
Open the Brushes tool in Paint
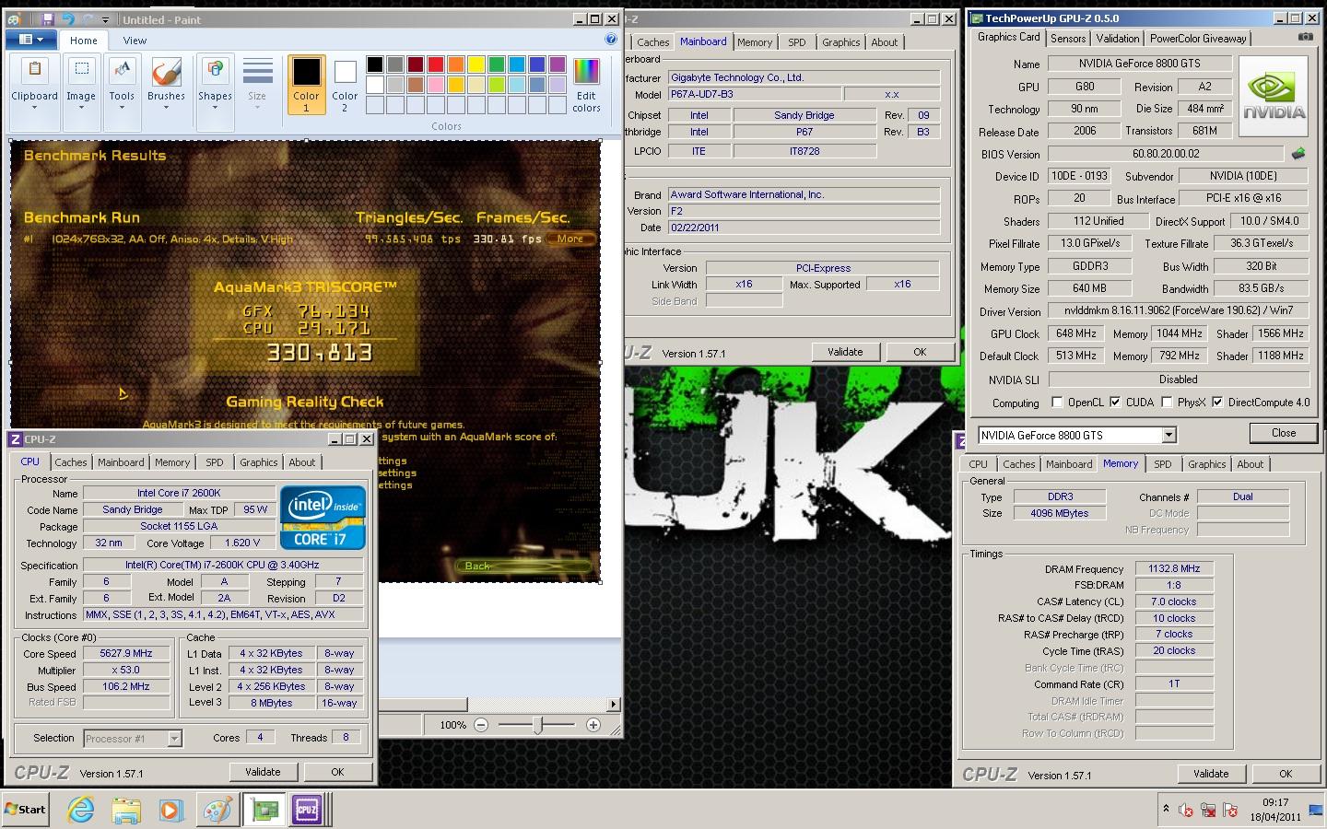pyautogui.click(x=166, y=86)
